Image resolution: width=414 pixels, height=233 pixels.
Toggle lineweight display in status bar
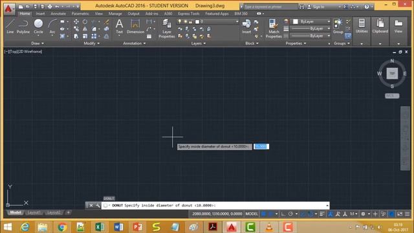(322, 214)
